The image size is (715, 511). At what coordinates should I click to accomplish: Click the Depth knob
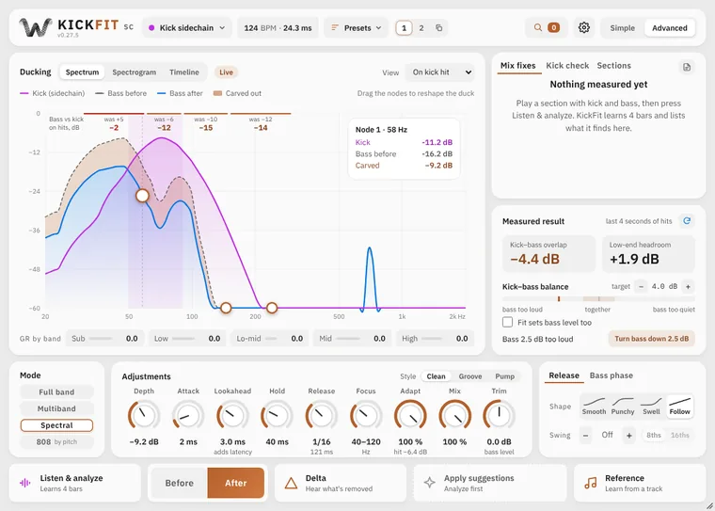click(x=144, y=416)
